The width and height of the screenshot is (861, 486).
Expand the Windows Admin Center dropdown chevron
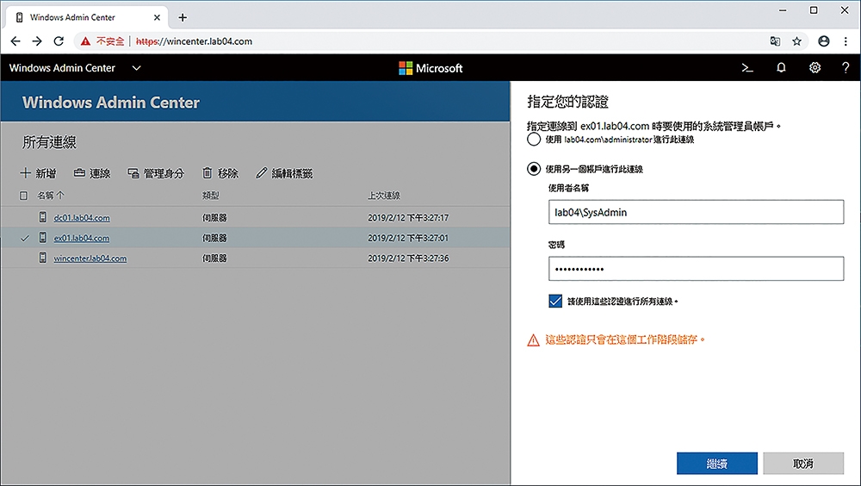pyautogui.click(x=137, y=68)
